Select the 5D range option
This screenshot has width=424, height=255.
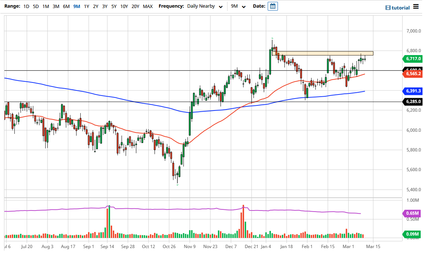(35, 6)
